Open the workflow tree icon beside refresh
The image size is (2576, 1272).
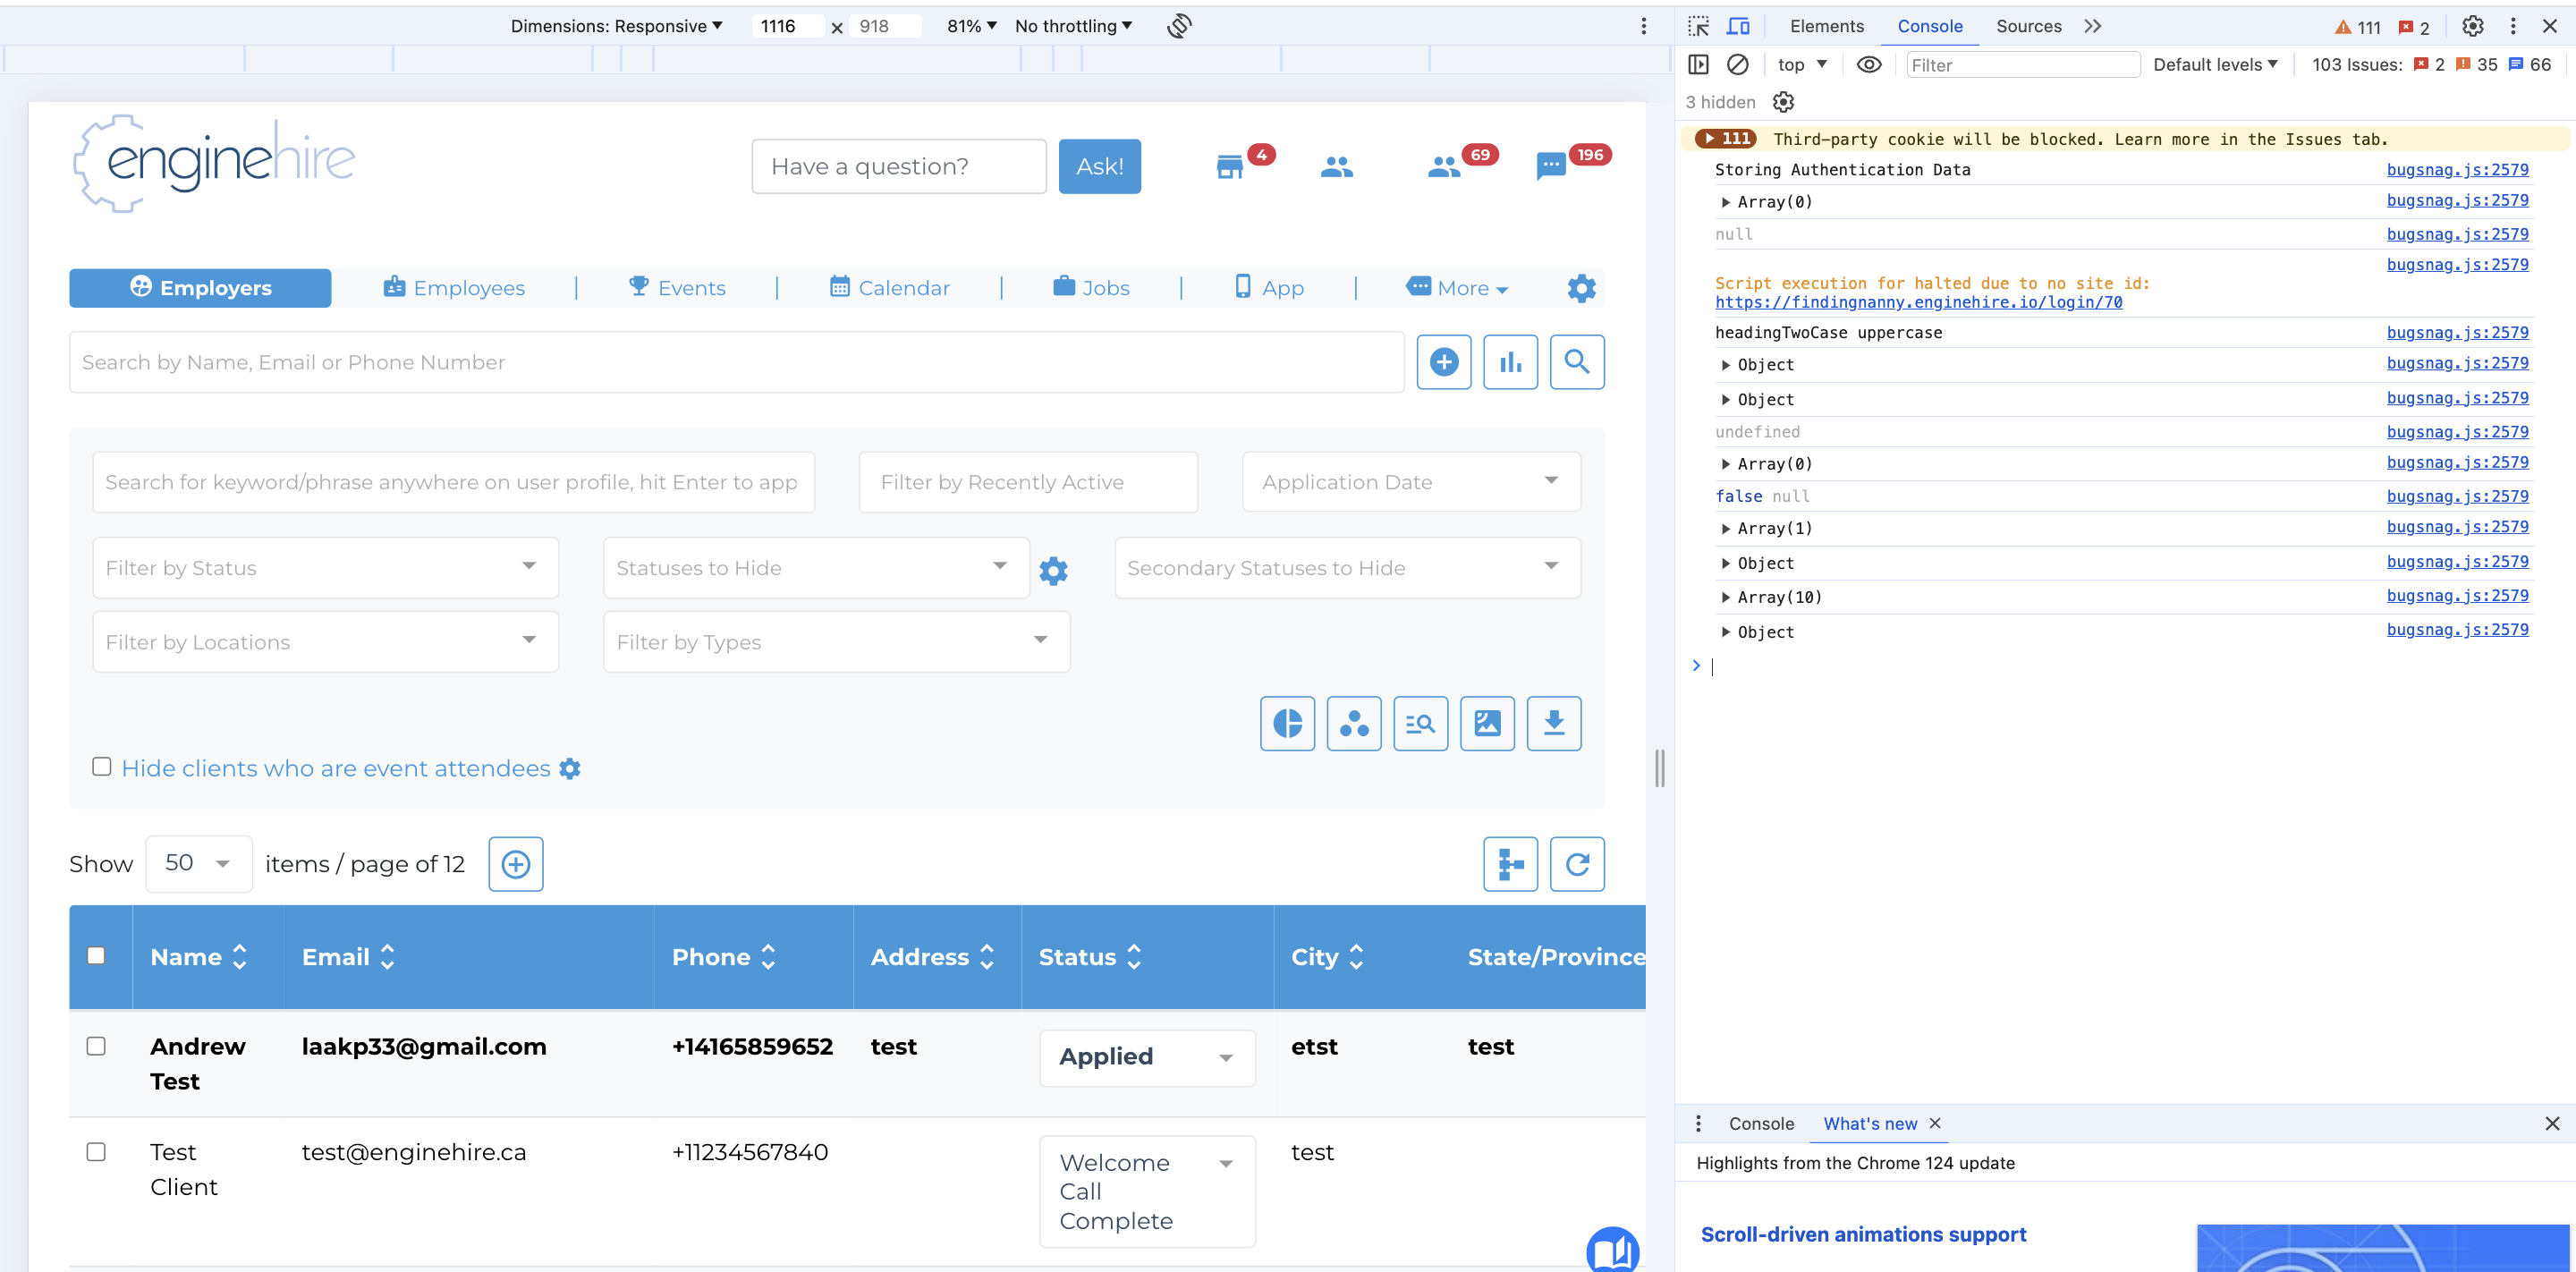click(x=1510, y=863)
